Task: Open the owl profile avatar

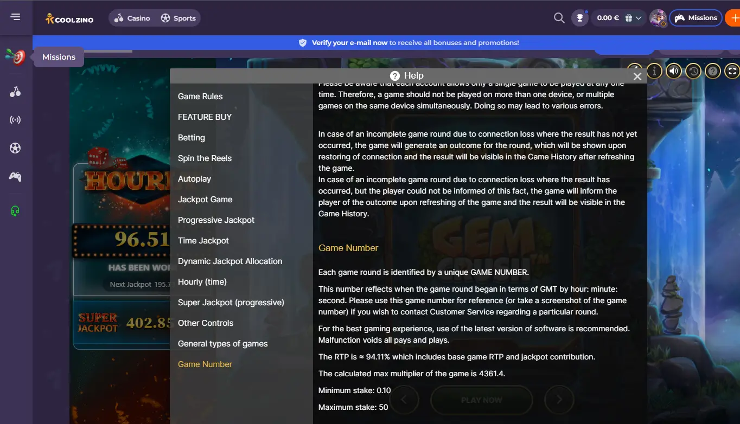Action: [x=658, y=18]
